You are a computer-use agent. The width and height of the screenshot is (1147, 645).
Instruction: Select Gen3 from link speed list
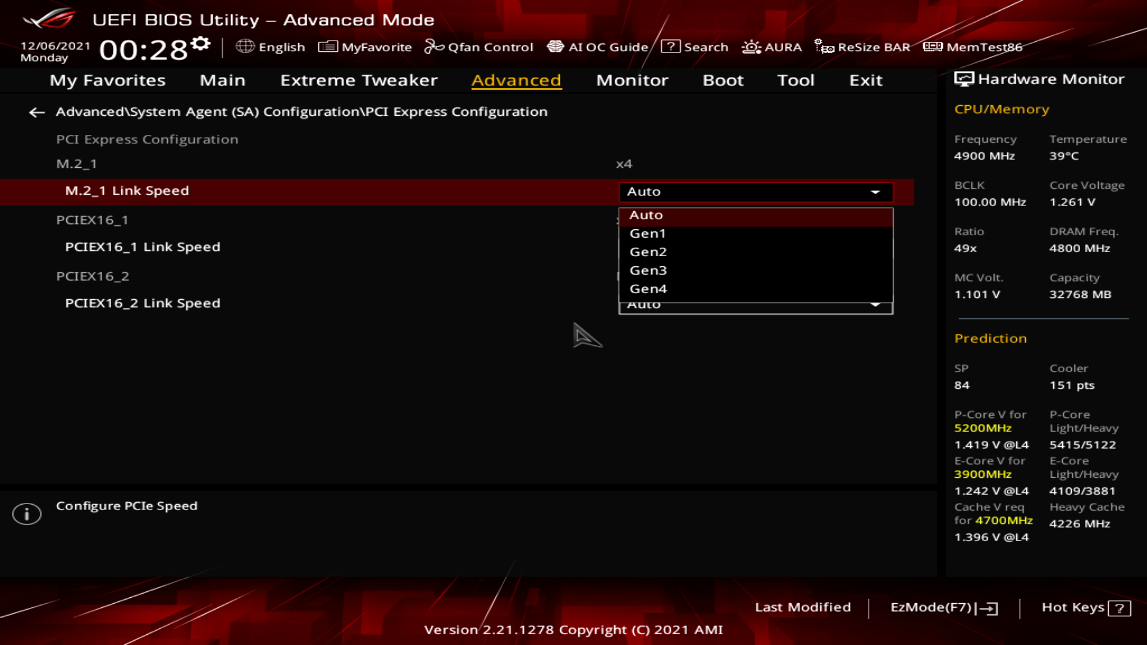pyautogui.click(x=648, y=271)
